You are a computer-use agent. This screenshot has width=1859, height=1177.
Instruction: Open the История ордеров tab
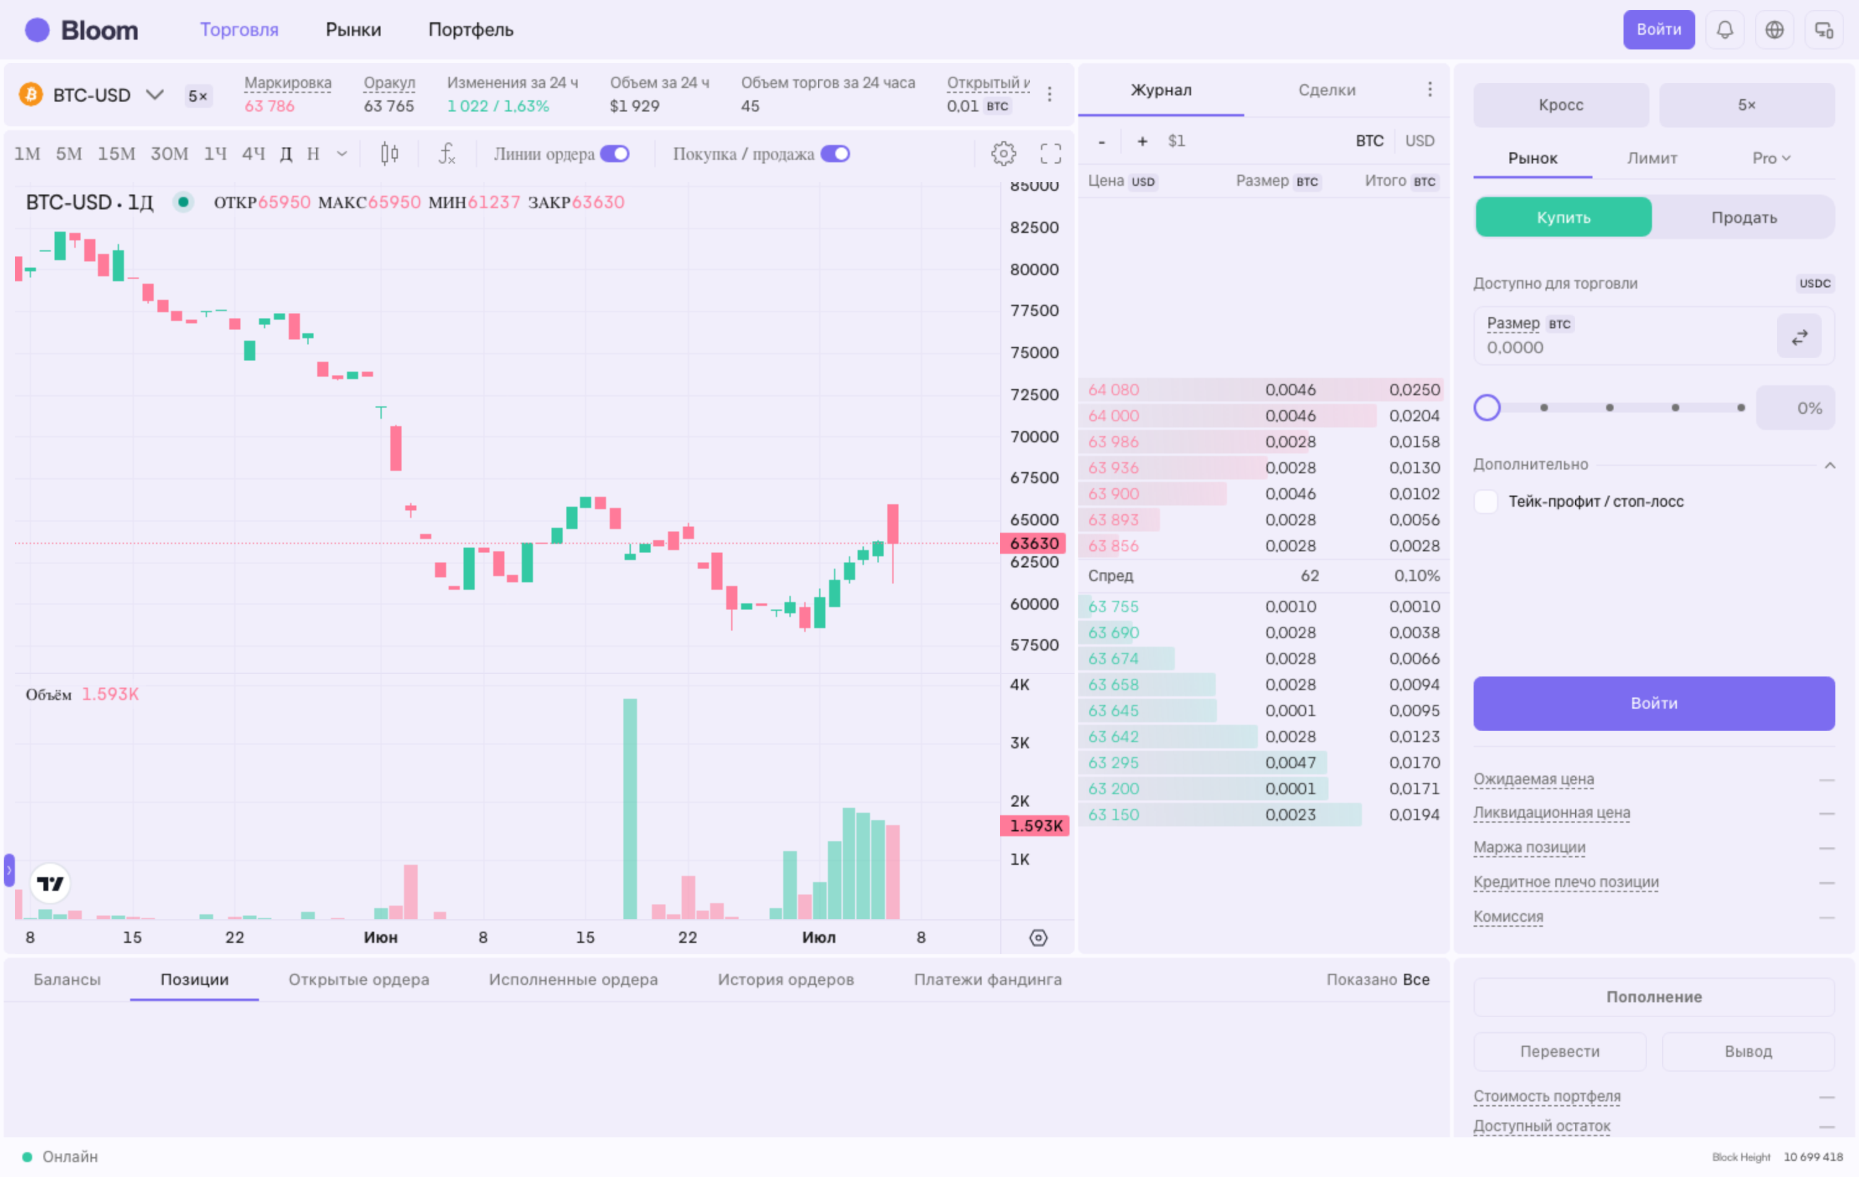pyautogui.click(x=786, y=979)
